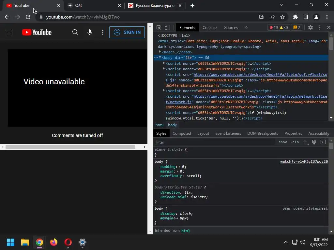Click the YouTube logo
The image size is (334, 250).
(x=37, y=32)
